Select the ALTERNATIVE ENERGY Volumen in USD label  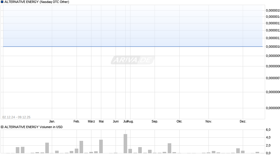[x=34, y=127]
